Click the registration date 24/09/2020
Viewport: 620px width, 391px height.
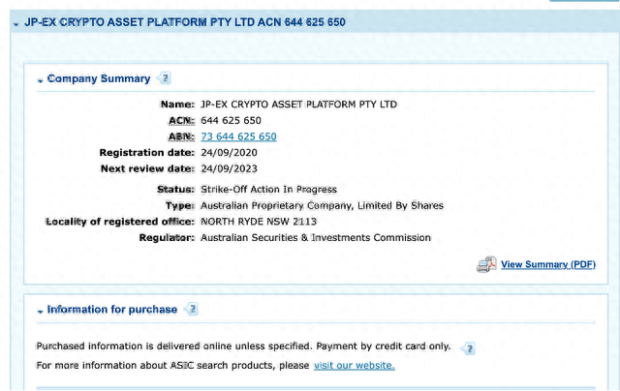[230, 153]
